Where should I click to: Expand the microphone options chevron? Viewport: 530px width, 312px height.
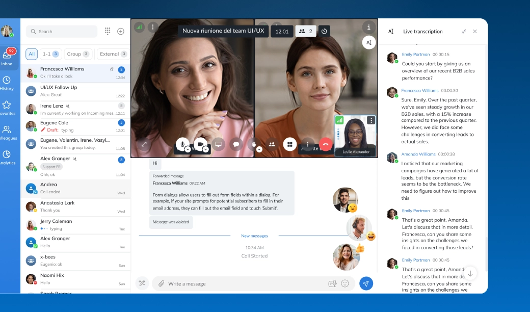pyautogui.click(x=188, y=149)
